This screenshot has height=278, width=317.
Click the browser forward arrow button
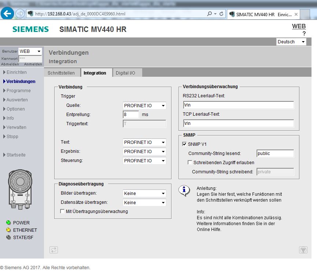(x=20, y=14)
